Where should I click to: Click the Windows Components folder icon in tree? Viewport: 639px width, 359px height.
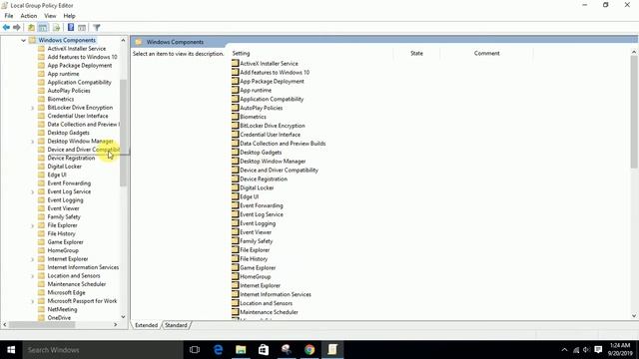(x=32, y=40)
